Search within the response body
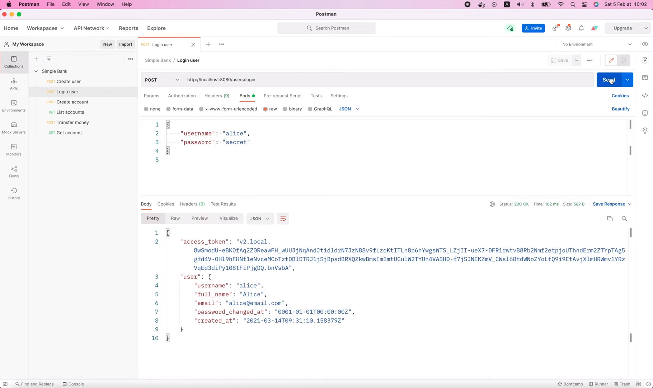Screen dimensions: 653x388 click(x=625, y=218)
